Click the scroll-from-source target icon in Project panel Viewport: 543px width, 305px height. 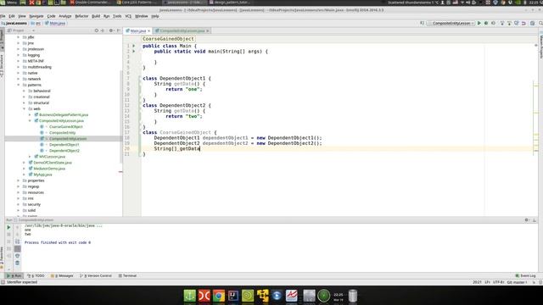coord(96,30)
